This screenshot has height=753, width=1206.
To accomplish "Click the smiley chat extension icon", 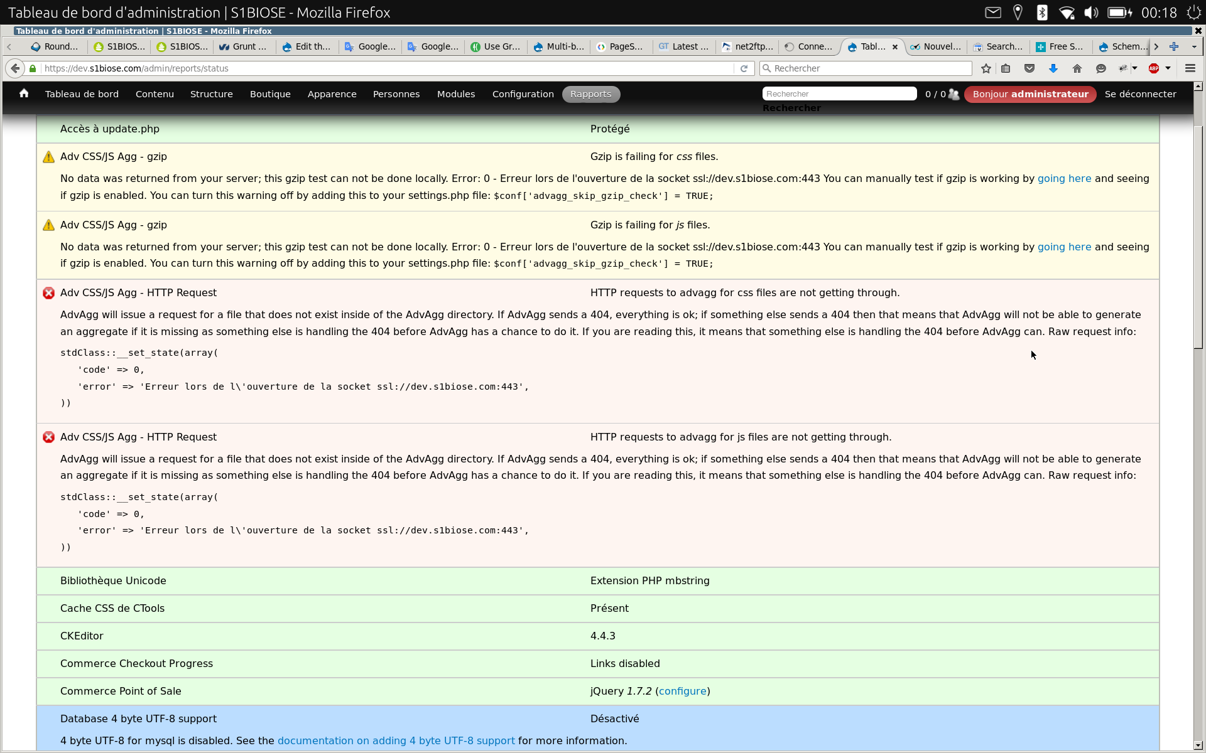I will [1100, 68].
